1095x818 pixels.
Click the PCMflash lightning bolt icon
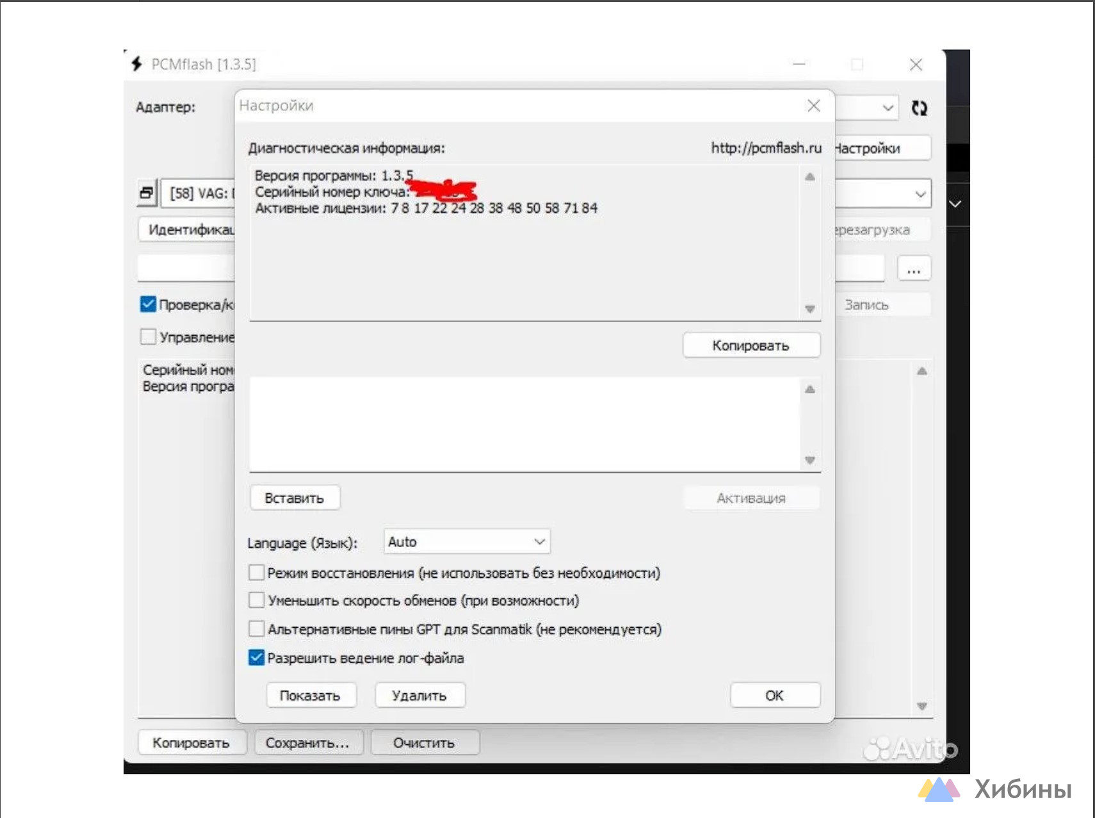(x=136, y=63)
